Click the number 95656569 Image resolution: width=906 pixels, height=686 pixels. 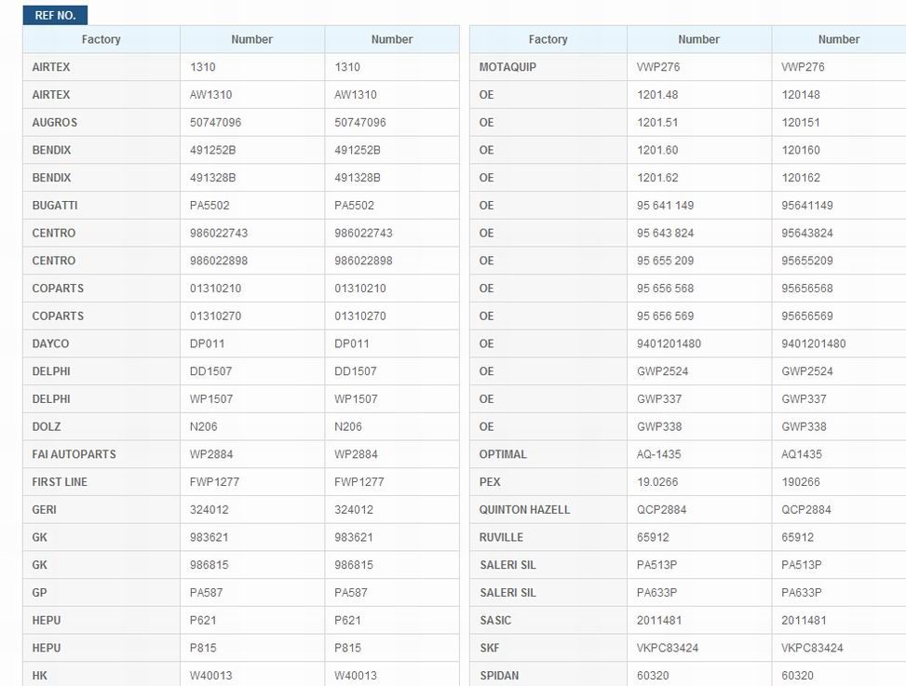pyautogui.click(x=807, y=316)
